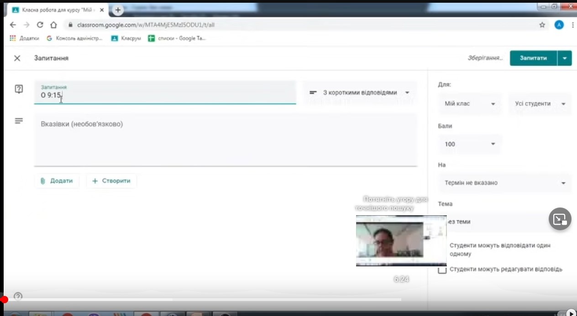Bookmark this page with the star icon
The image size is (577, 316).
tap(542, 25)
